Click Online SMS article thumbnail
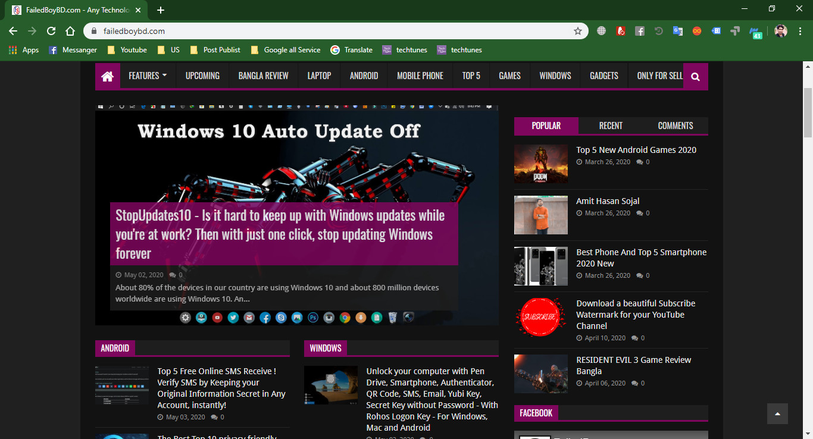Screen dimensions: 813x439 (x=122, y=385)
